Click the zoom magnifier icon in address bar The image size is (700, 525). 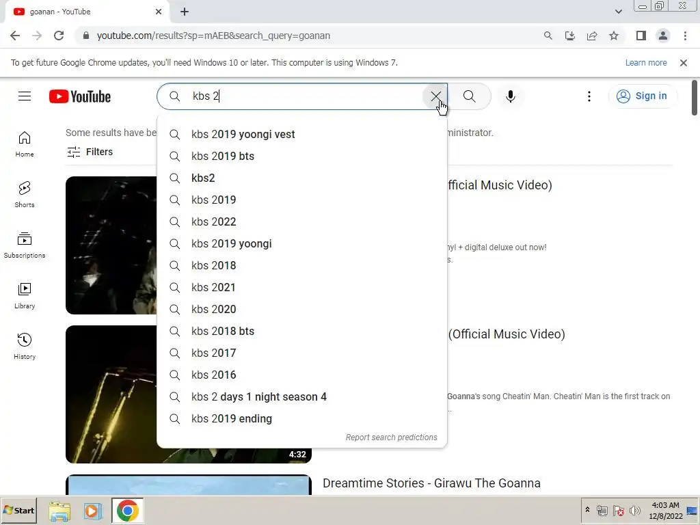point(548,36)
